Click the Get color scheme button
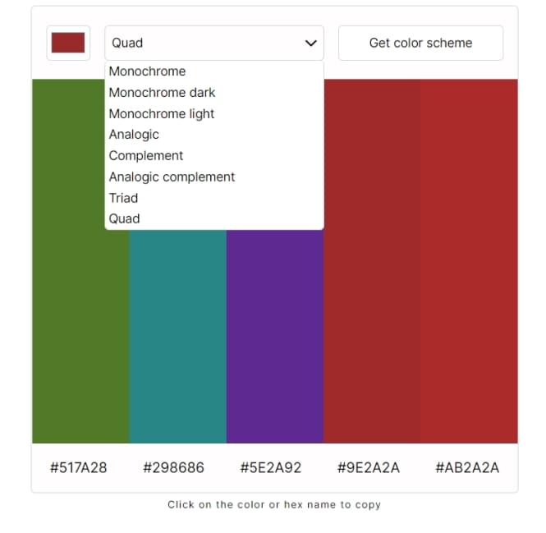Screen dimensions: 546x533 [420, 43]
